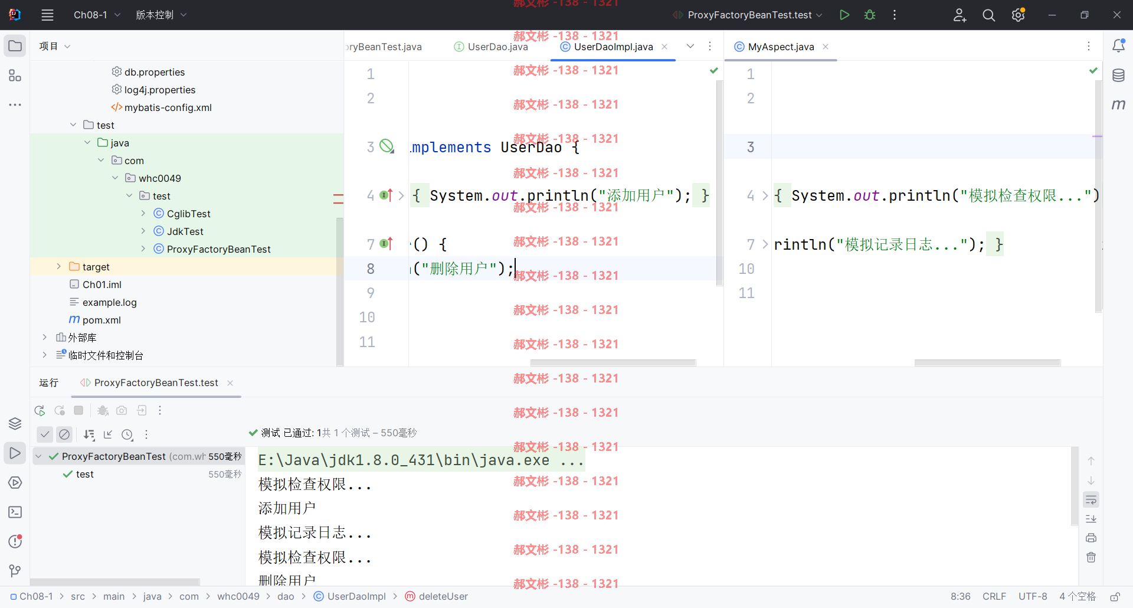Show hidden editor tabs chevron

[x=690, y=46]
